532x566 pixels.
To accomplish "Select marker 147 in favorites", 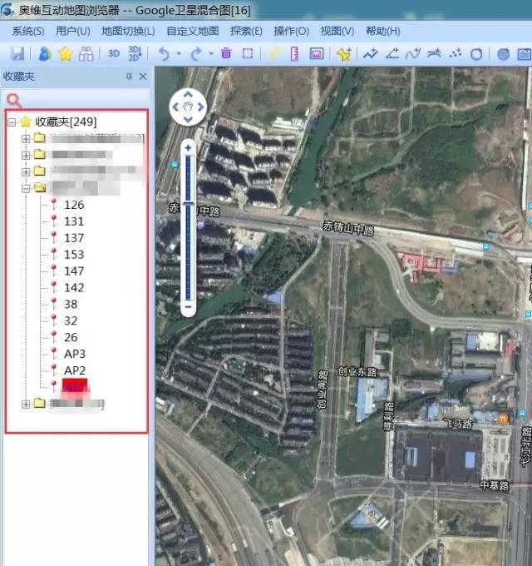I will click(x=74, y=271).
